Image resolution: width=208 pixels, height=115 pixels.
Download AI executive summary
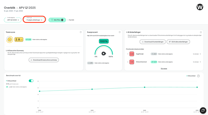click(x=44, y=60)
